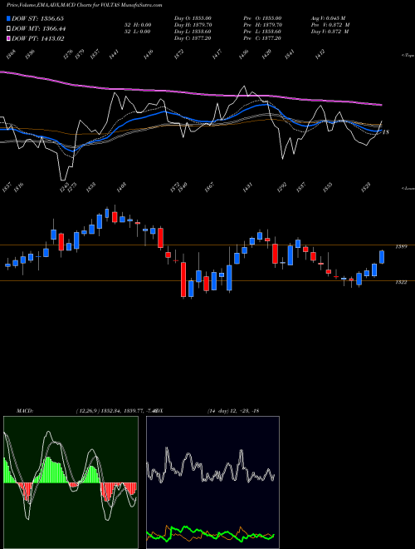The image size is (415, 549).
Task: Click the 18 label ending the blue EMA line
Action: [x=386, y=132]
